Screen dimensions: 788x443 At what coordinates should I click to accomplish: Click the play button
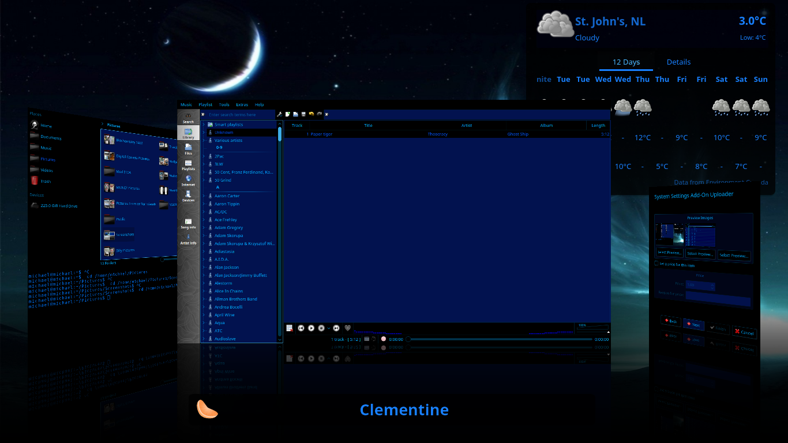click(311, 328)
